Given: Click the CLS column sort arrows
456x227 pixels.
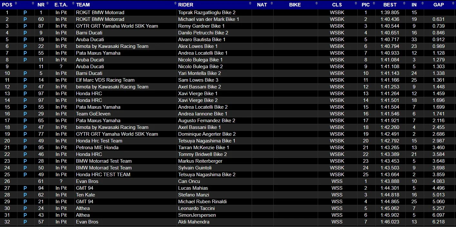Looking at the screenshot, I should pos(356,4).
